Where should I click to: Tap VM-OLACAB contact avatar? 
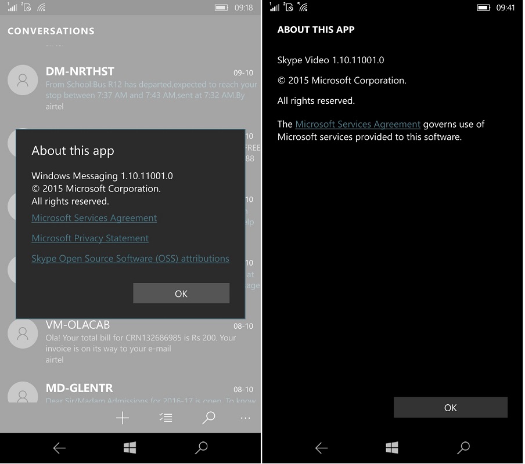[x=23, y=333]
